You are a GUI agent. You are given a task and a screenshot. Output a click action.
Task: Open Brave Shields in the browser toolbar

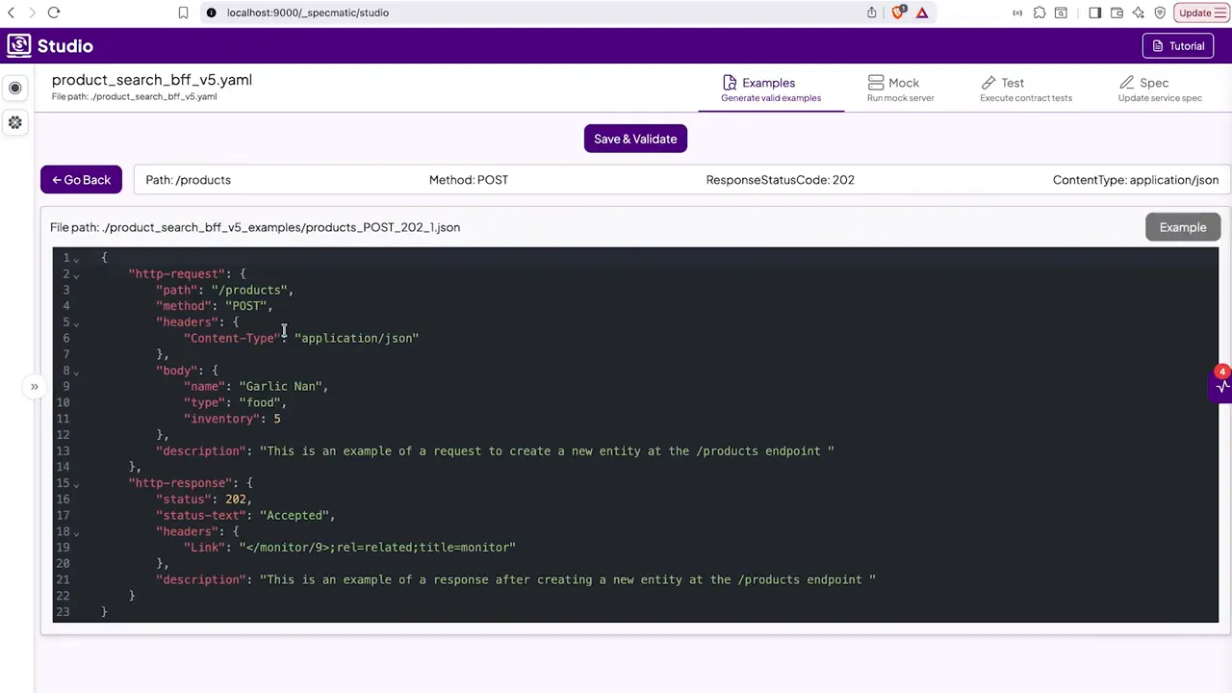pyautogui.click(x=896, y=13)
